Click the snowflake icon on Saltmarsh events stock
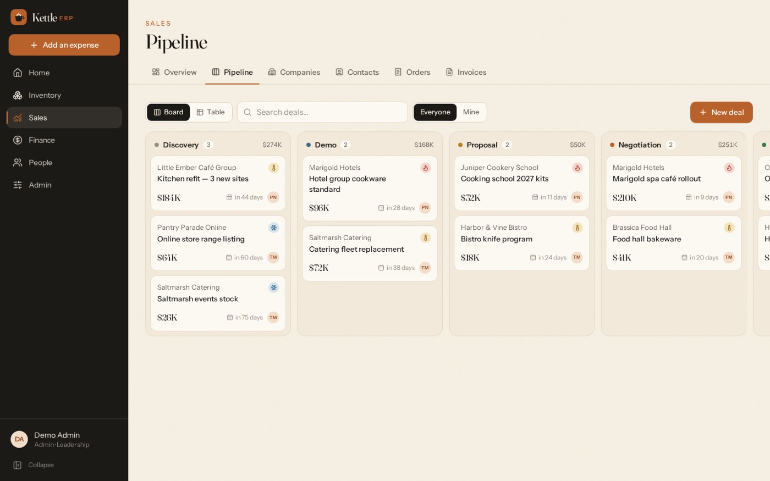 [x=273, y=288]
